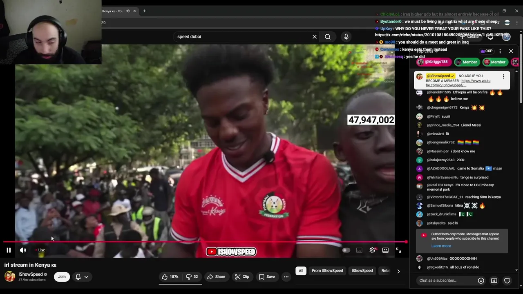Toggle the notification bell for IShowSpeed
The height and width of the screenshot is (294, 523).
pos(78,277)
